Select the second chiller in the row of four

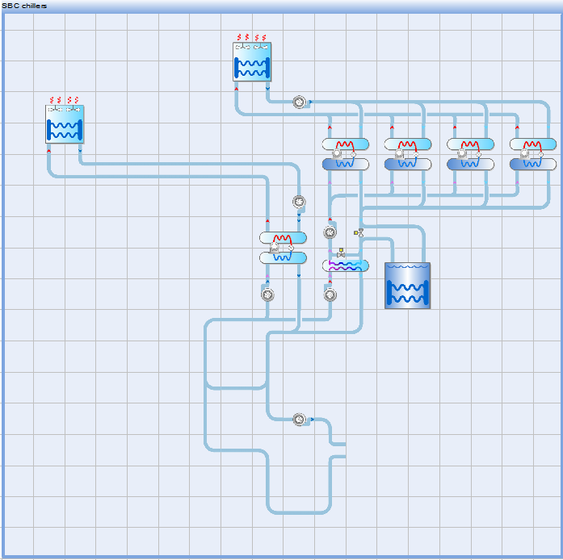tap(408, 153)
